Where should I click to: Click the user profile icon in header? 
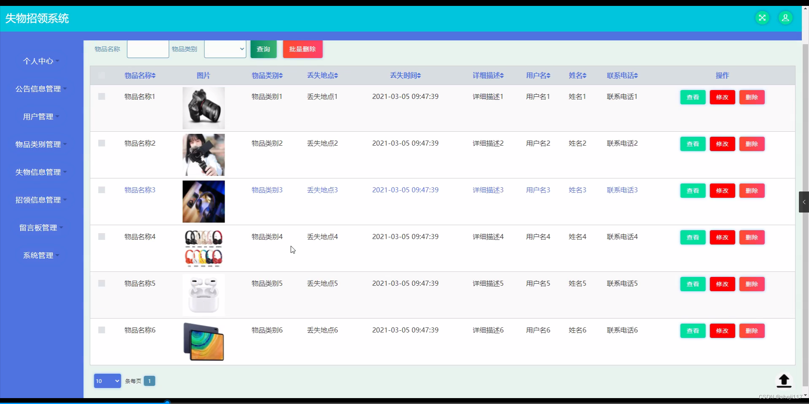pos(785,18)
